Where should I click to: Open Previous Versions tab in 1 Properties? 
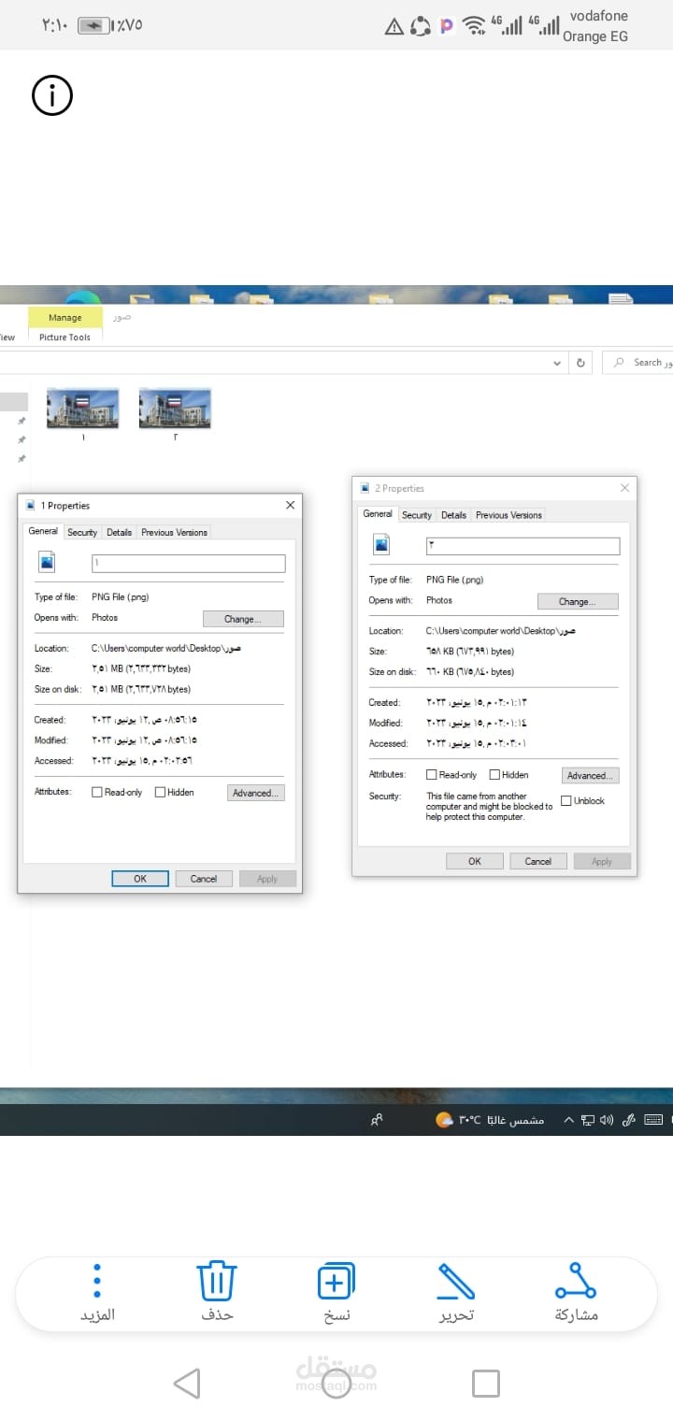click(174, 532)
